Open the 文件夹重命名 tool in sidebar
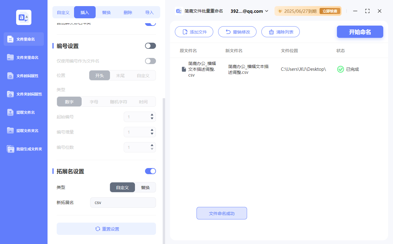The width and height of the screenshot is (393, 244). coord(23,57)
